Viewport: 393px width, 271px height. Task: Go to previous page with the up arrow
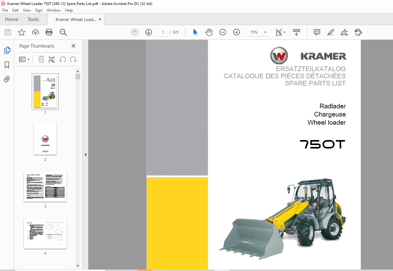(x=135, y=32)
